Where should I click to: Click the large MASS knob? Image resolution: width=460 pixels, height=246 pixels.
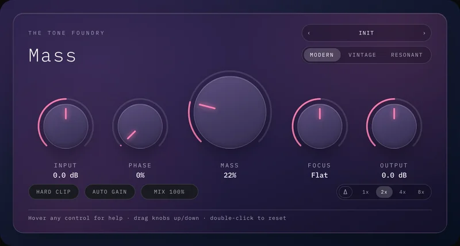pos(230,112)
